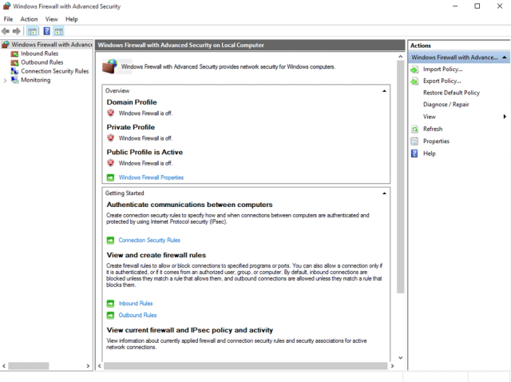Screen dimensions: 511x382
Task: Toggle the show/hide console tree toolbar icon
Action: tap(32, 31)
